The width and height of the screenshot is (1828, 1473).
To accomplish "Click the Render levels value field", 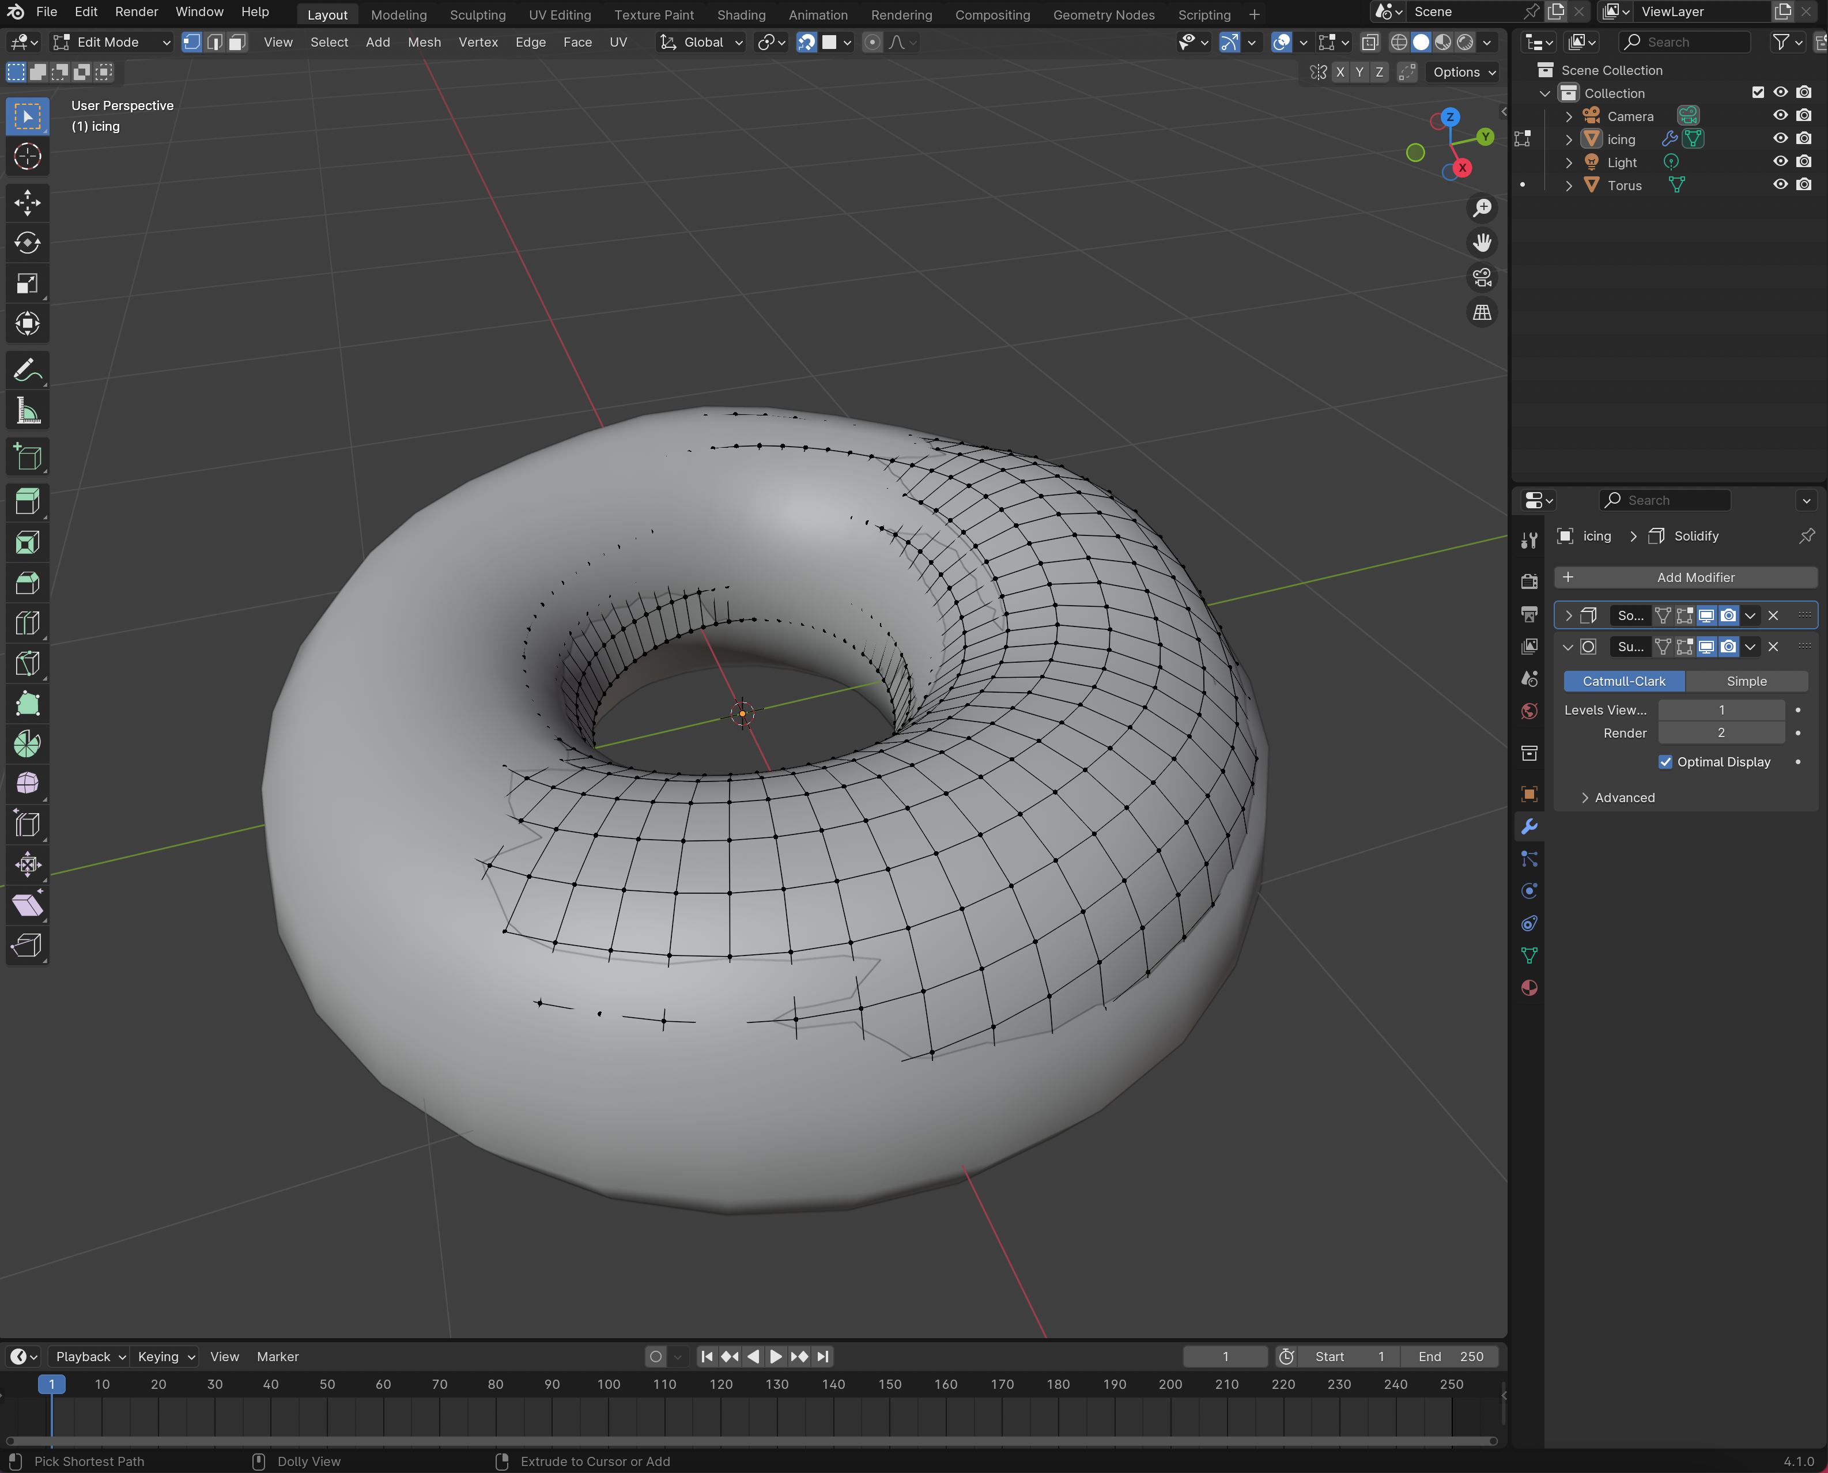I will click(x=1721, y=733).
